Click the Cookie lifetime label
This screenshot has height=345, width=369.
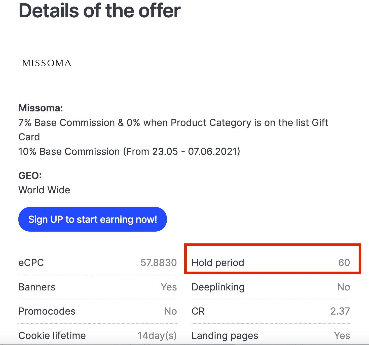click(52, 336)
